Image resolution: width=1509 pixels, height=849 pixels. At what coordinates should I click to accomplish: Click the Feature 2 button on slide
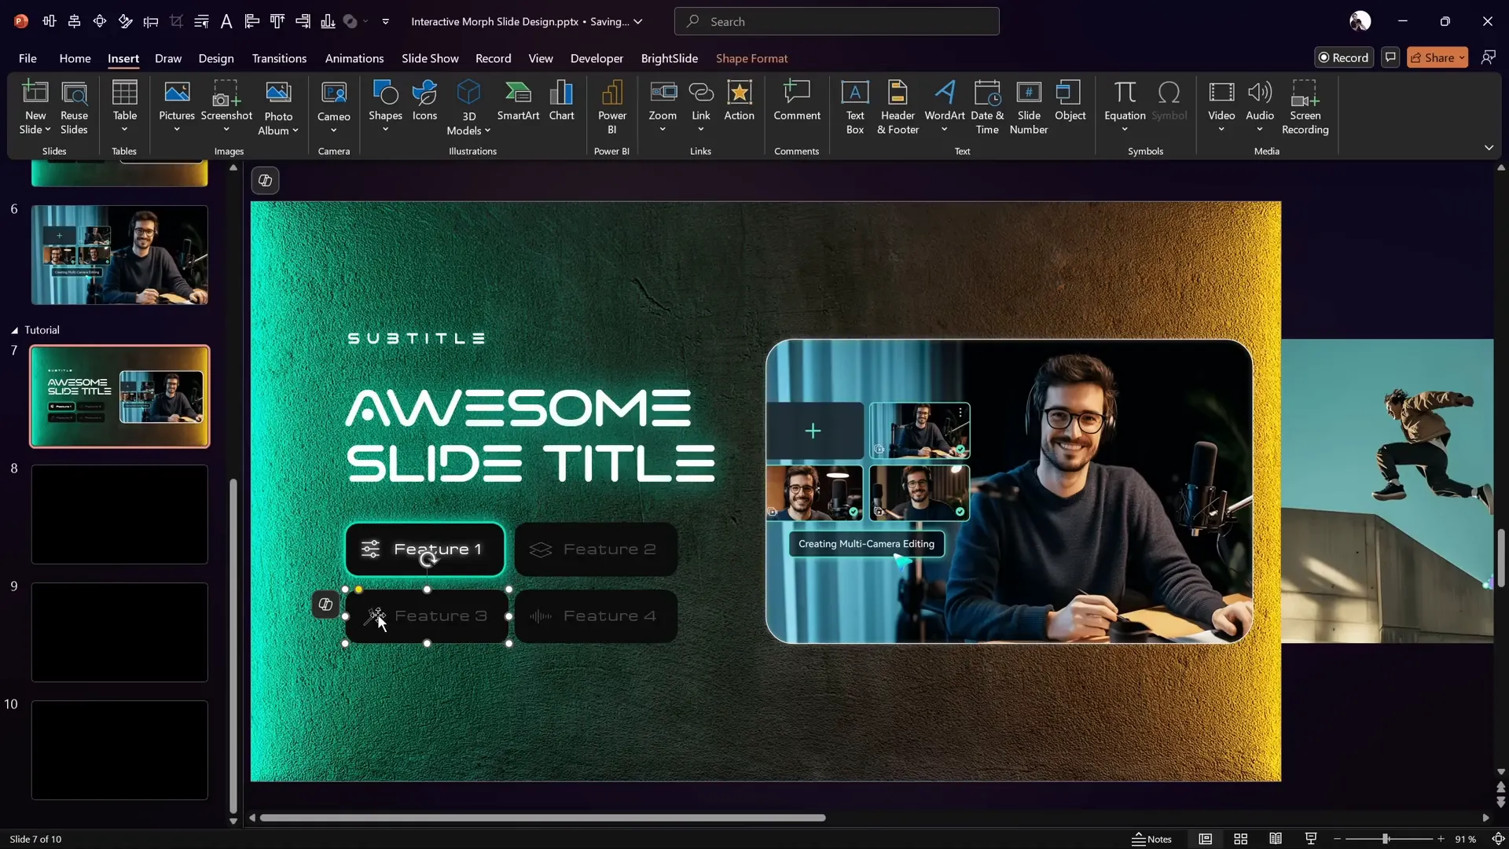596,549
